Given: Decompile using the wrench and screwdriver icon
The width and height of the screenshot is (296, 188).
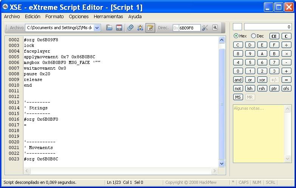Looking at the screenshot, I should 205,28.
